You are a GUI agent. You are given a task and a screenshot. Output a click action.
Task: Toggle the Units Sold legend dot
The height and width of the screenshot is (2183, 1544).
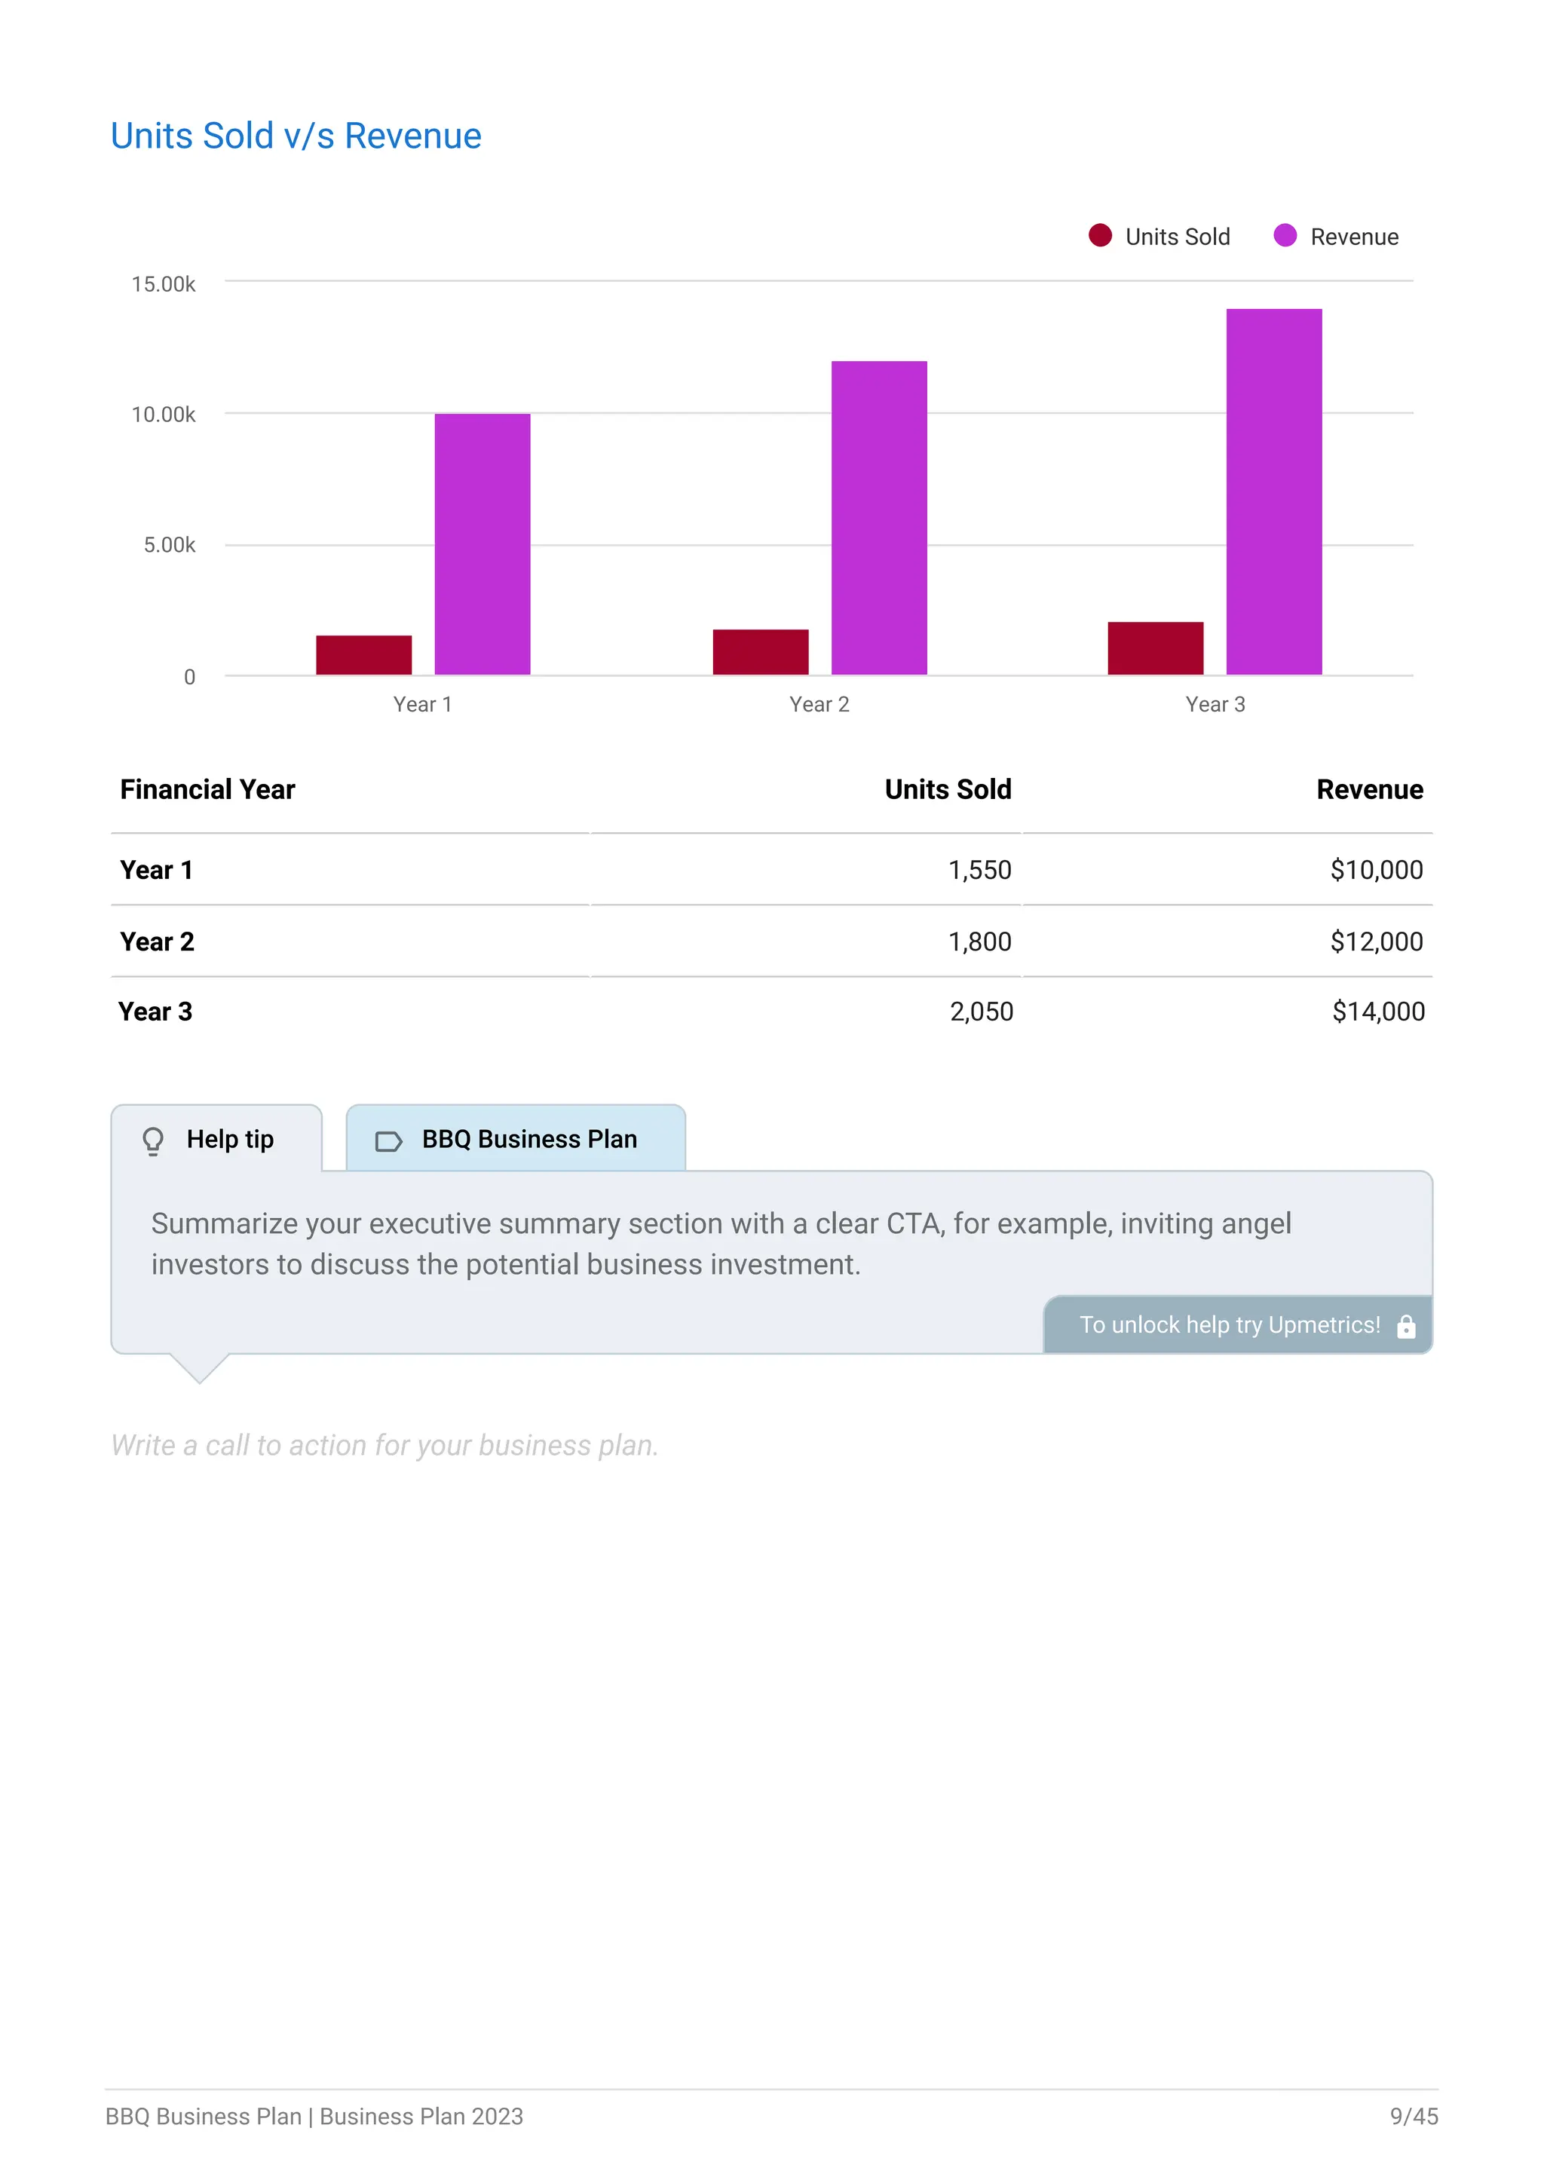[1100, 236]
